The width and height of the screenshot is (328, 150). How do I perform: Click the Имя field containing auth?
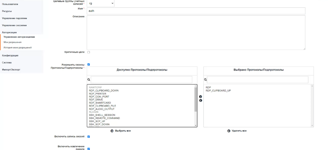[196, 11]
